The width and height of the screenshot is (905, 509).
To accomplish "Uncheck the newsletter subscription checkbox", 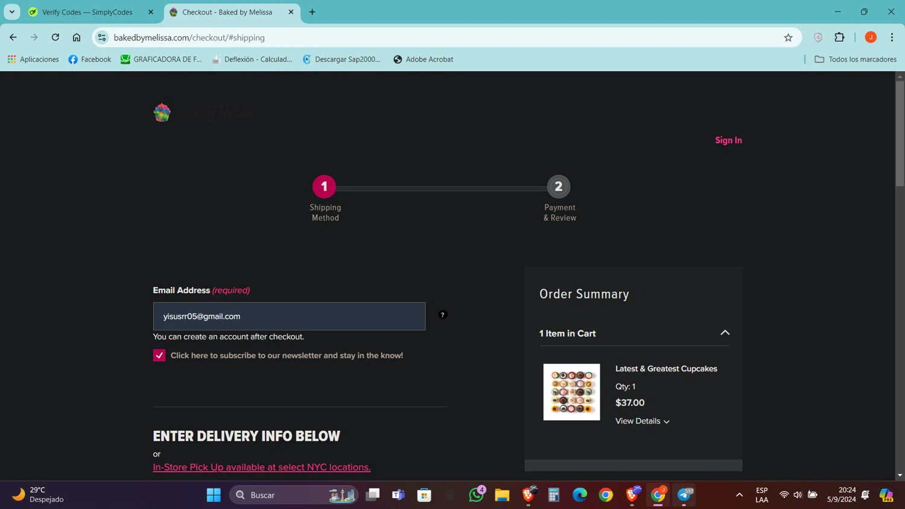I will pyautogui.click(x=159, y=355).
